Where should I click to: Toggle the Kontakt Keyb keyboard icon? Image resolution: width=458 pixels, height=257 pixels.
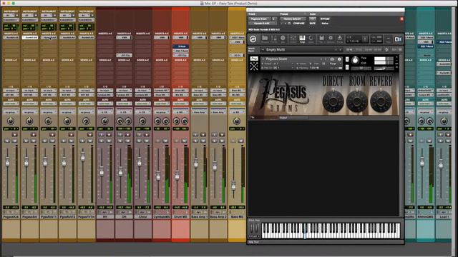[302, 39]
